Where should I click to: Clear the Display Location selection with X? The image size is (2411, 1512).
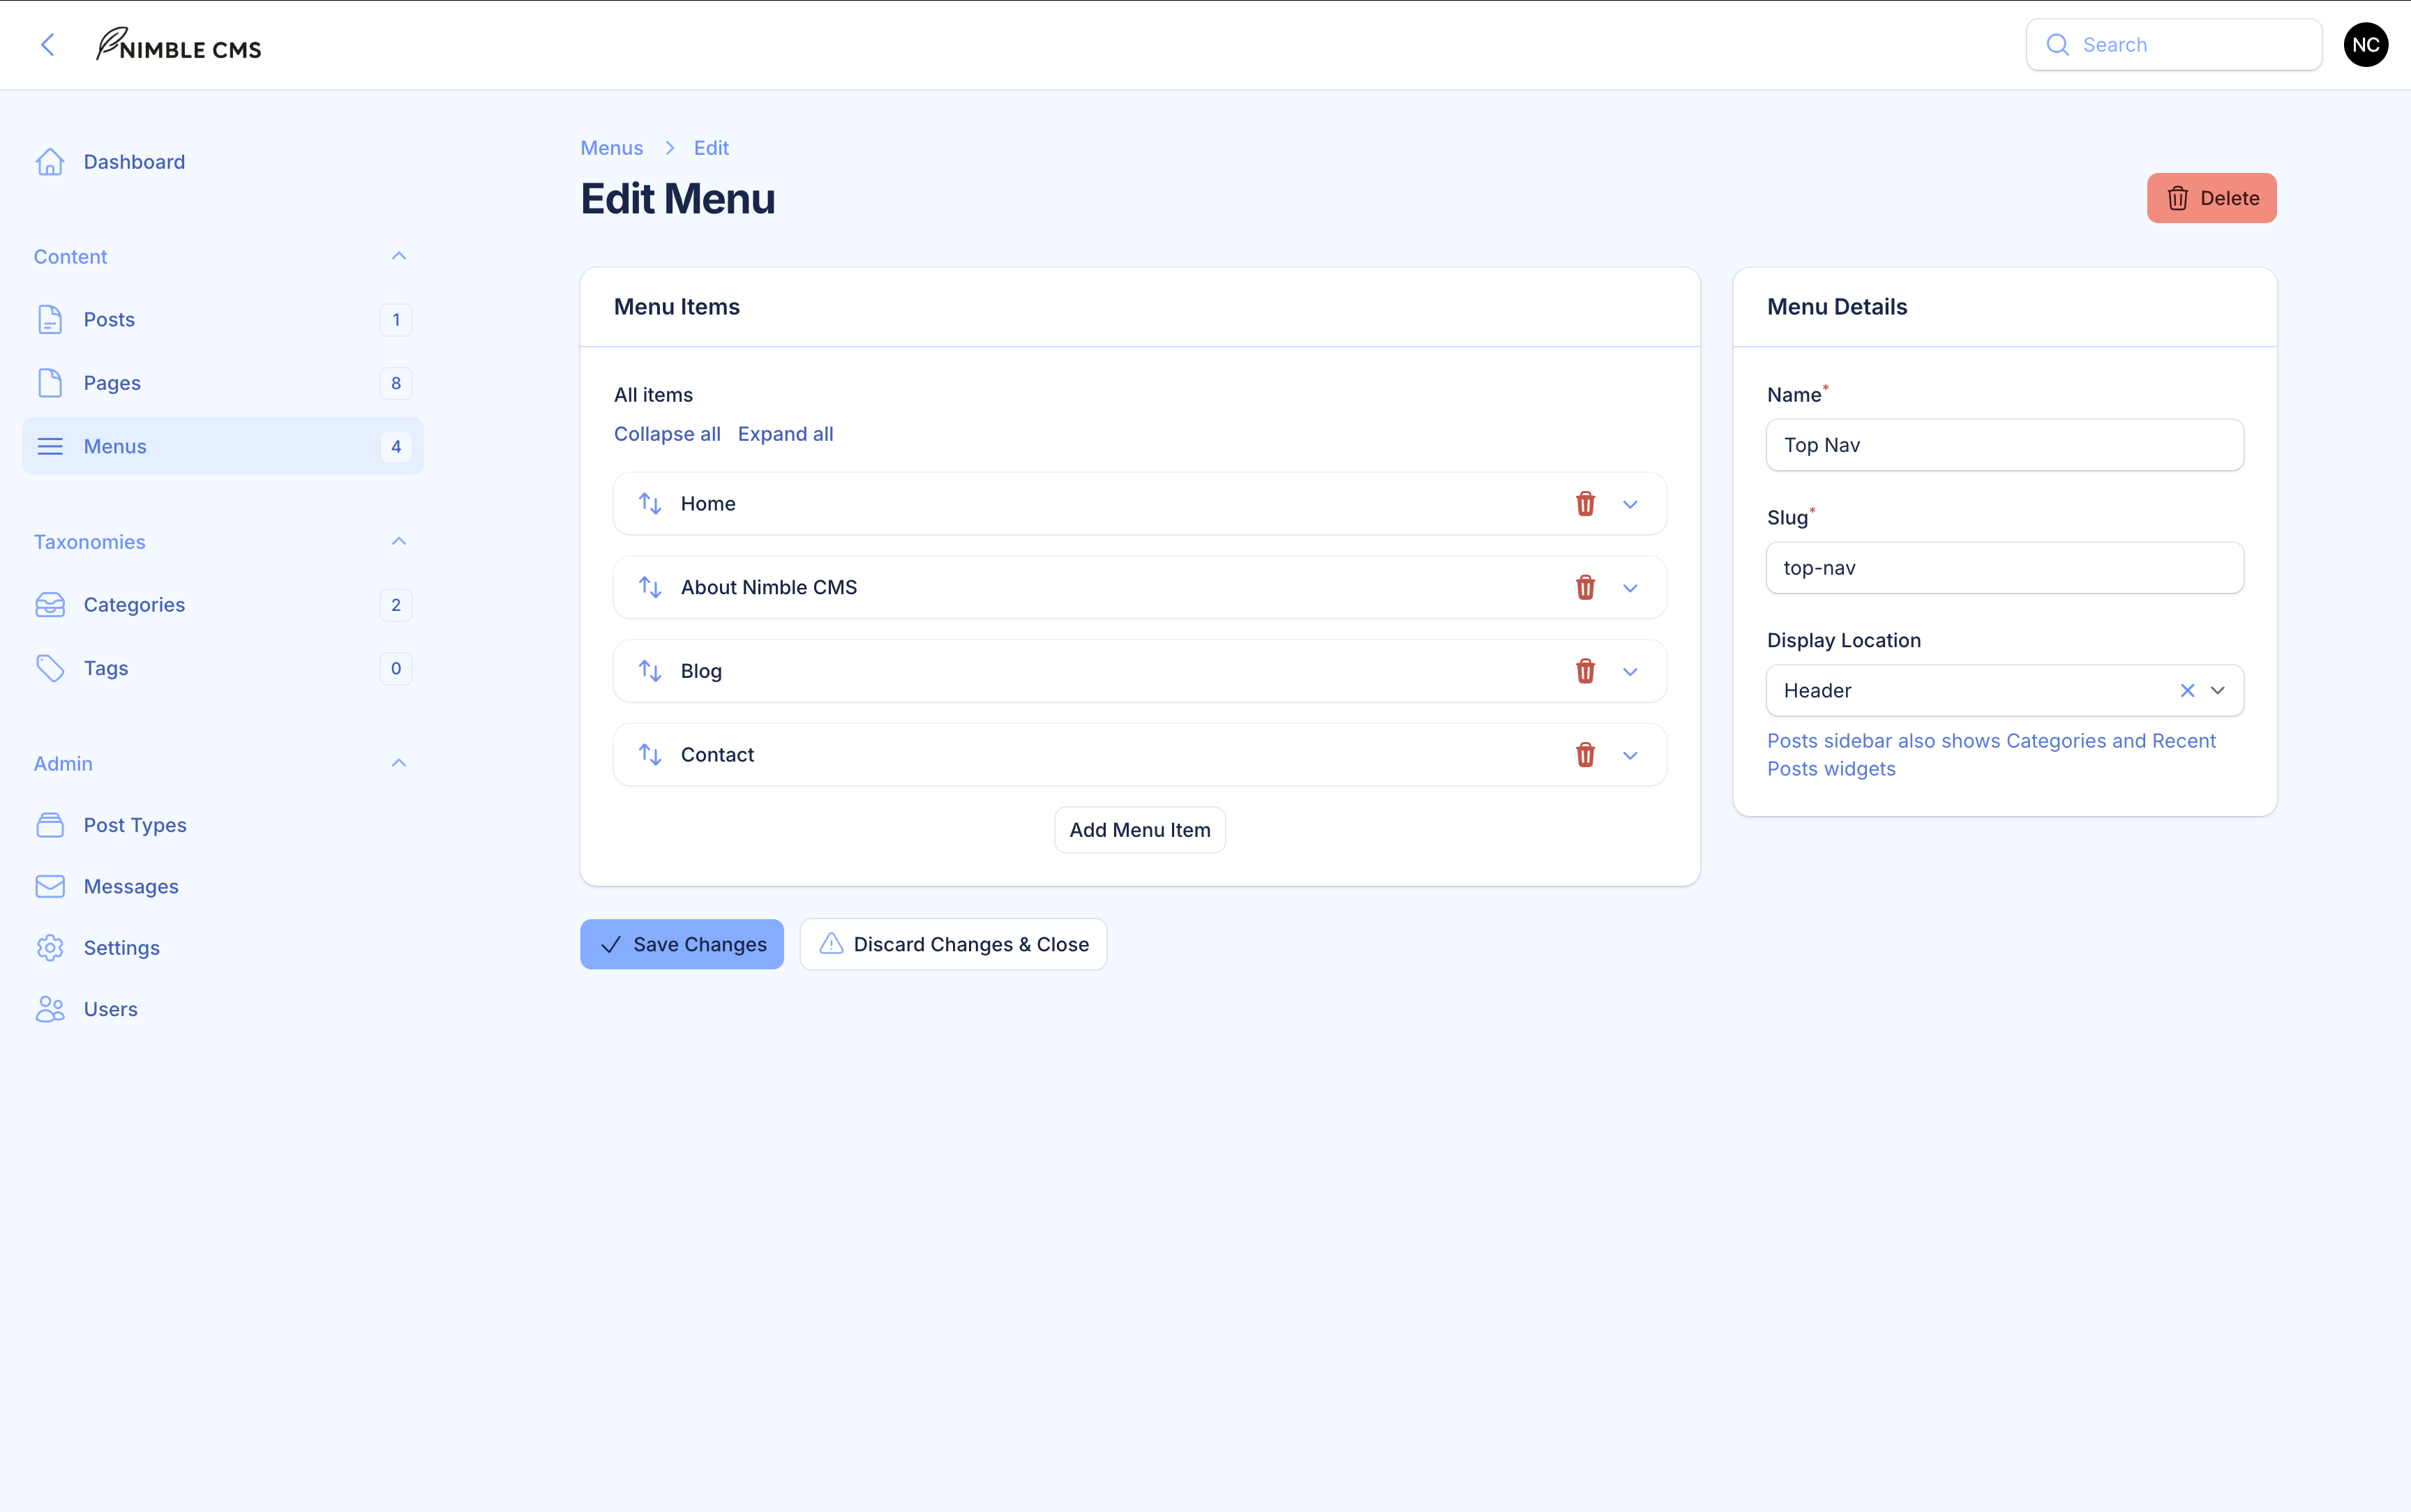coord(2187,691)
